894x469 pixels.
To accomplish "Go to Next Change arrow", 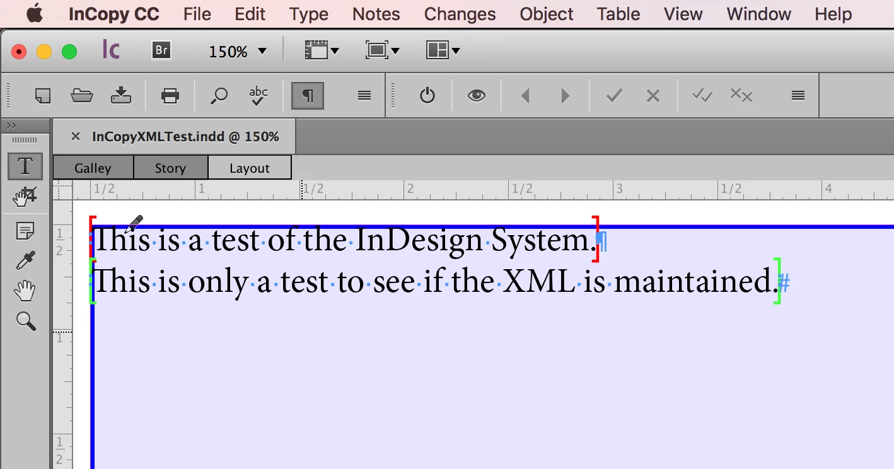I will tap(565, 96).
